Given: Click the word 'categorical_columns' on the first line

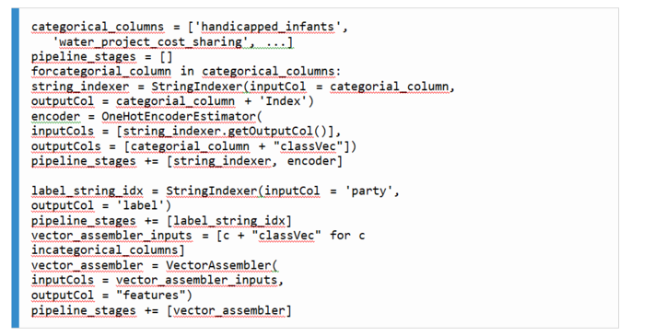Looking at the screenshot, I should (98, 27).
